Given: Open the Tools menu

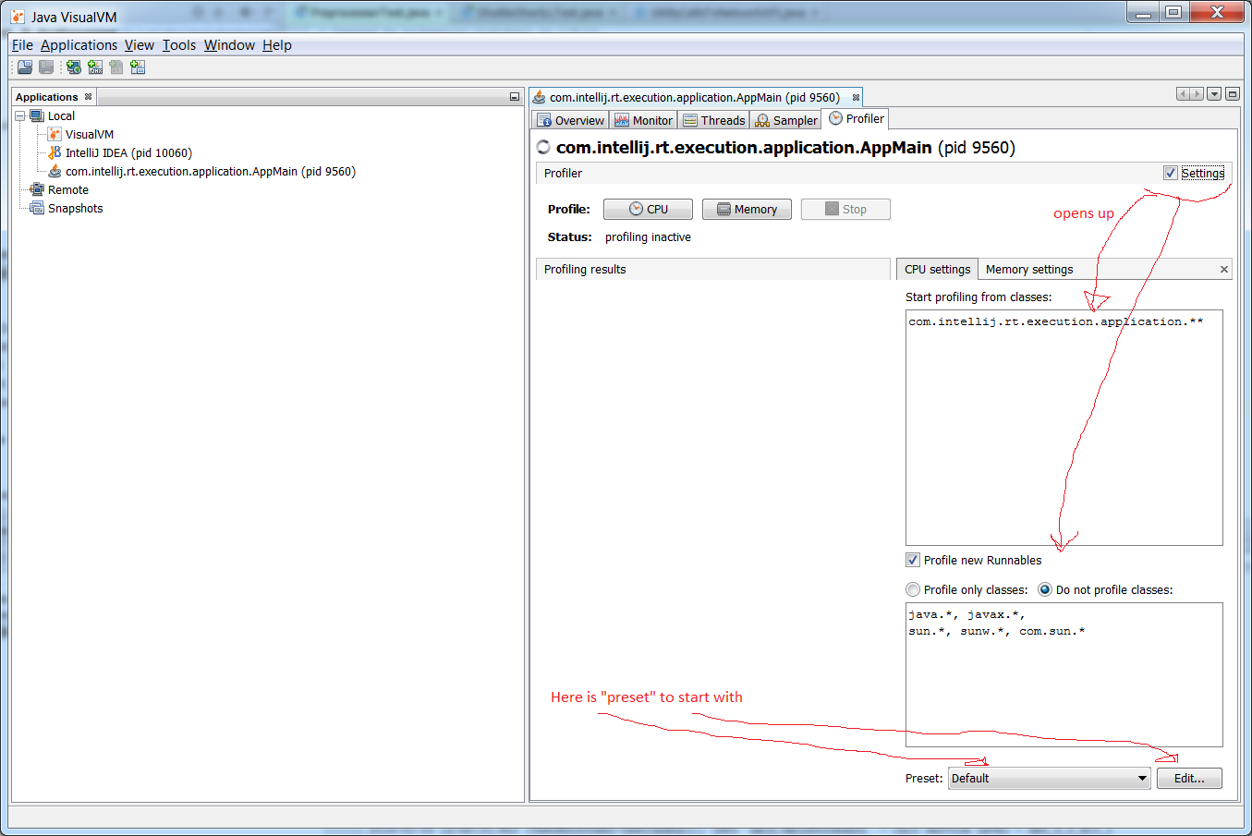Looking at the screenshot, I should click(179, 44).
